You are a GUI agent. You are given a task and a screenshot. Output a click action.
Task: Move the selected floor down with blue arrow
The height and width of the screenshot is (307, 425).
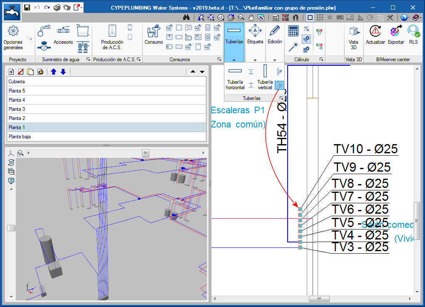pyautogui.click(x=63, y=72)
